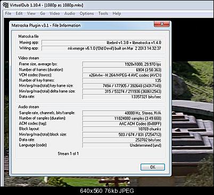Click the Frame size, average fps label
This screenshot has height=195, width=214.
[38, 64]
